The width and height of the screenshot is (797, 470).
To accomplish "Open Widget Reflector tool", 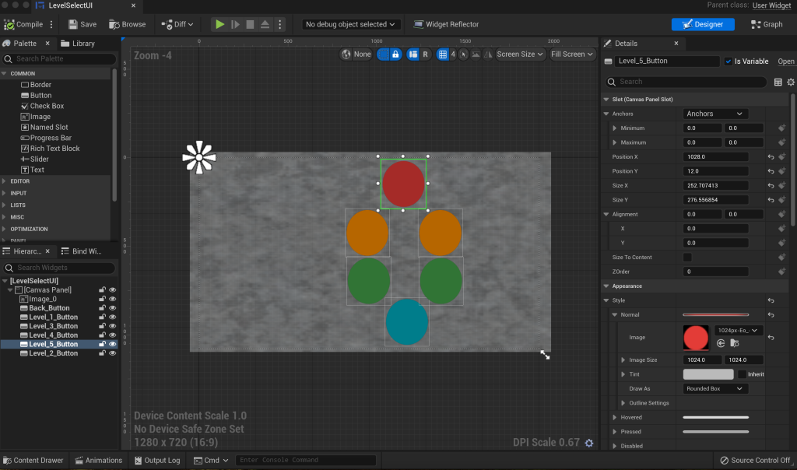I will pyautogui.click(x=446, y=24).
